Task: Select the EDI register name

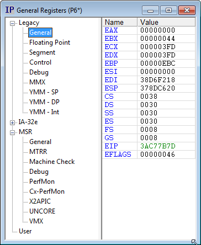Action: click(x=111, y=80)
